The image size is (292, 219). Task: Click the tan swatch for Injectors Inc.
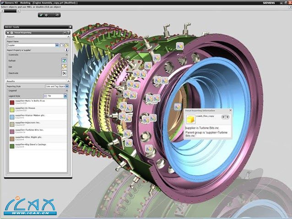12,124
